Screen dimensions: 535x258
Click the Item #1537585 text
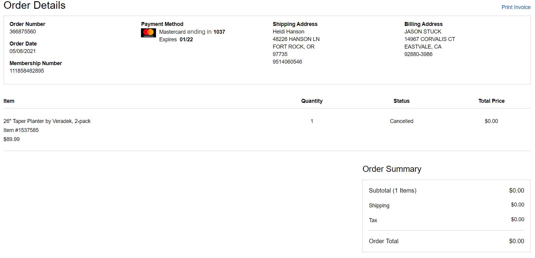(x=21, y=130)
